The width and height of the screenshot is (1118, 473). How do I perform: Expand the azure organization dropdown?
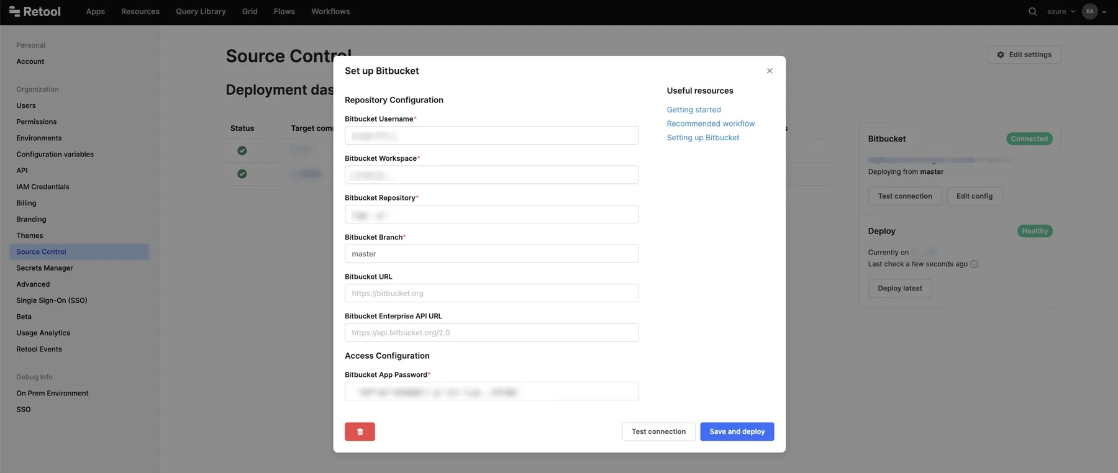[1061, 11]
